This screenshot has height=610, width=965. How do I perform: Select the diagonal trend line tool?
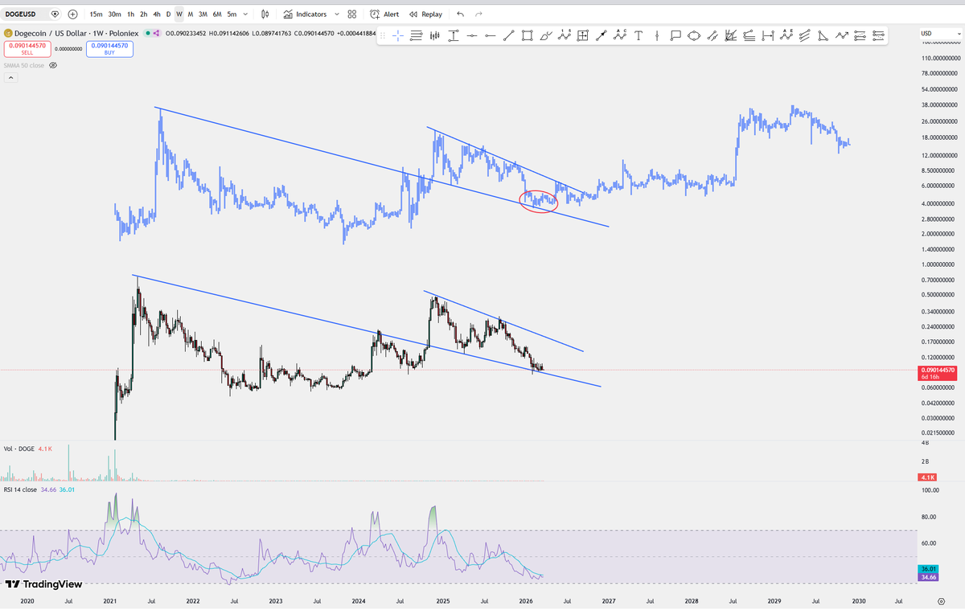508,35
